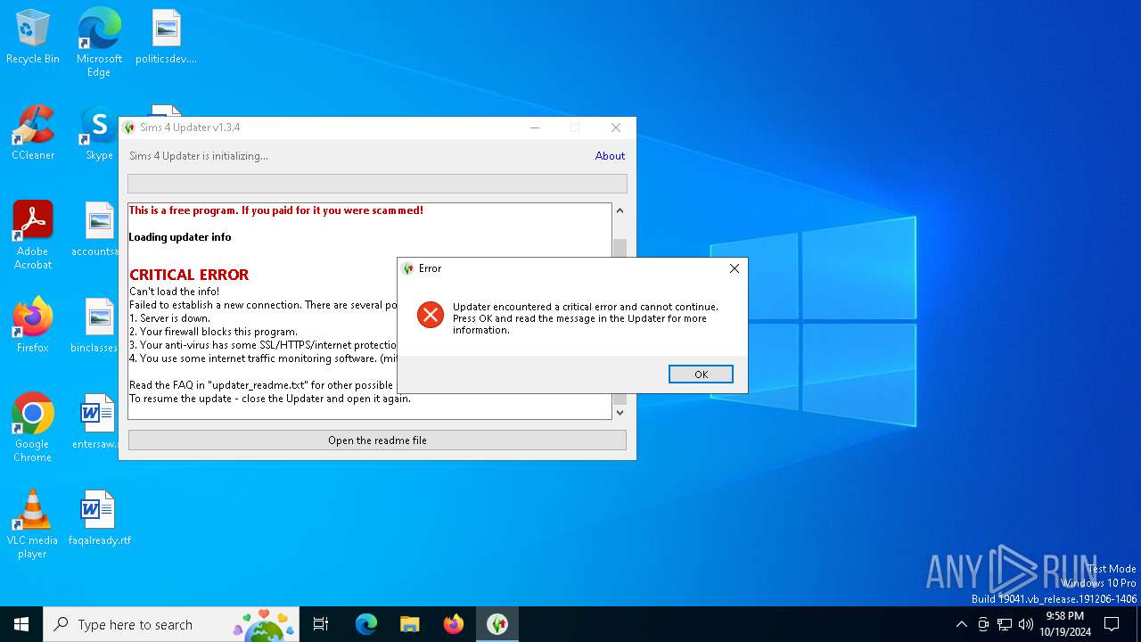Open the About link in Sims 4 Updater

coord(610,156)
